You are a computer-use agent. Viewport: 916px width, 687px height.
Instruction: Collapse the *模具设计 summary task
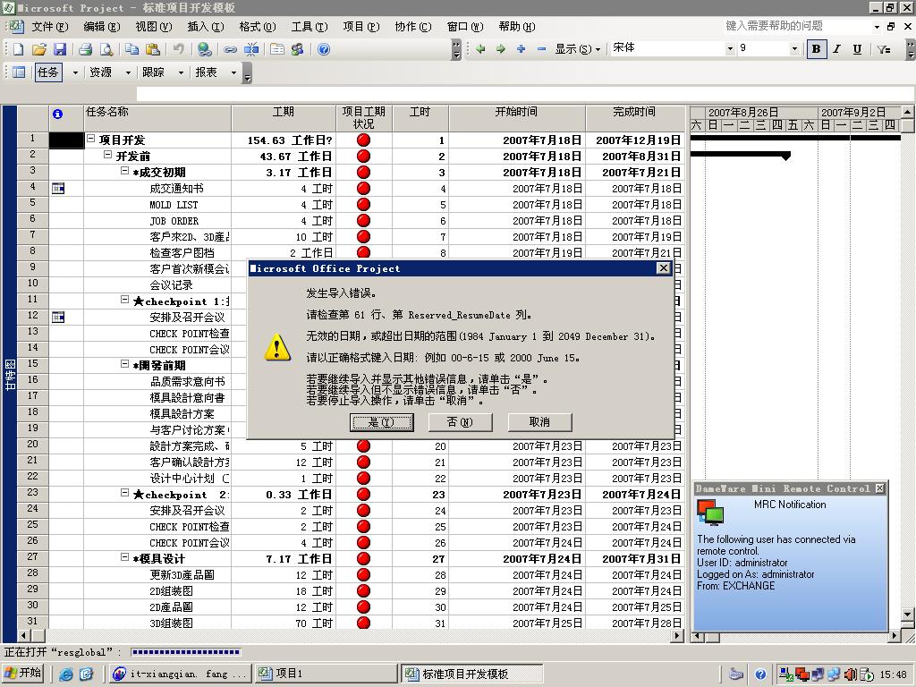pos(124,556)
